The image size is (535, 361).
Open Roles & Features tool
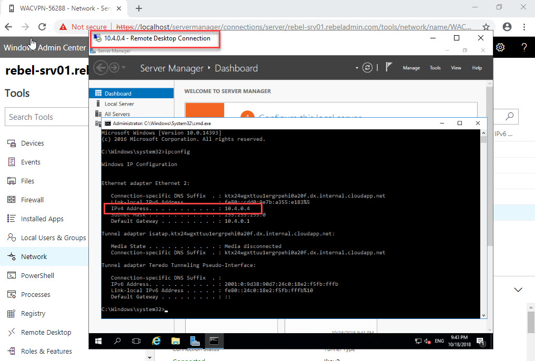point(46,351)
